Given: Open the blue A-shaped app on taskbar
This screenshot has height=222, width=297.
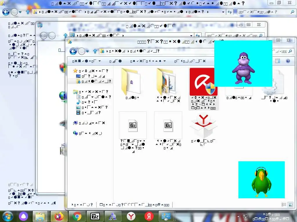Looking at the screenshot, I should pos(113,216).
